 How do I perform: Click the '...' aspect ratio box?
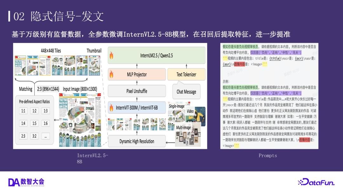(45, 136)
